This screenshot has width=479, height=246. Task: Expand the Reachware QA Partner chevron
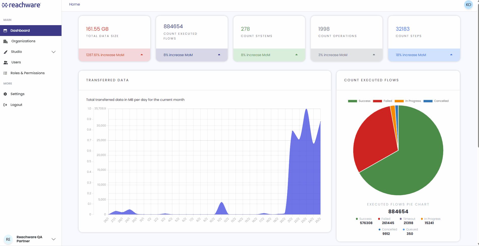pos(53,239)
